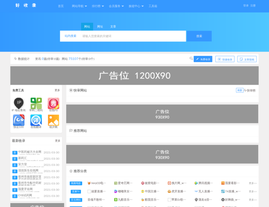Click the blue 搜索 button
Image resolution: width=269 pixels, height=207 pixels.
click(199, 36)
